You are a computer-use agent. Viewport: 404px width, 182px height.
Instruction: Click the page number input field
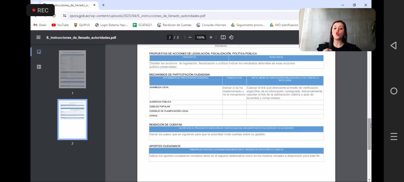[x=170, y=37]
